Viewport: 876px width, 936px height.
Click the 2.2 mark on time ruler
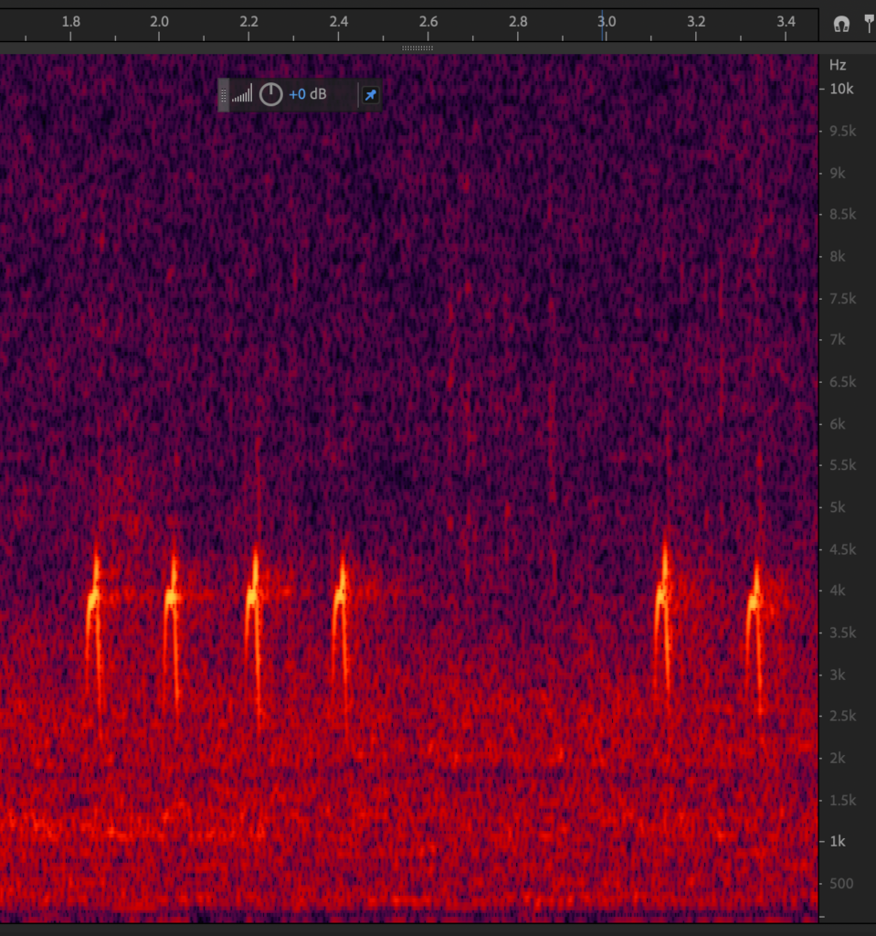coord(248,22)
